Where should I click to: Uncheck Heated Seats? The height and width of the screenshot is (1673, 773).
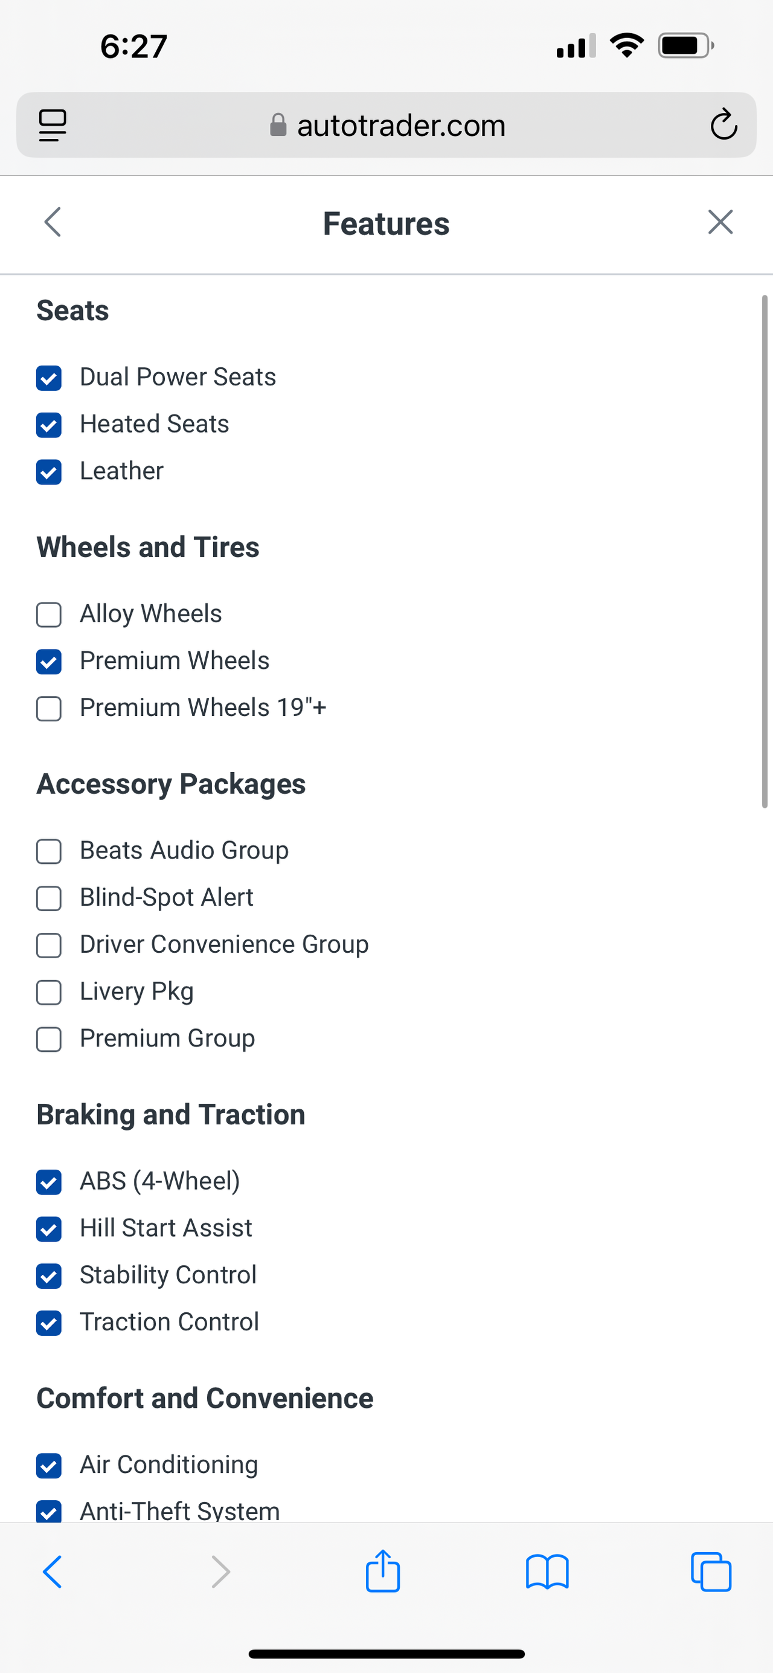click(x=49, y=425)
